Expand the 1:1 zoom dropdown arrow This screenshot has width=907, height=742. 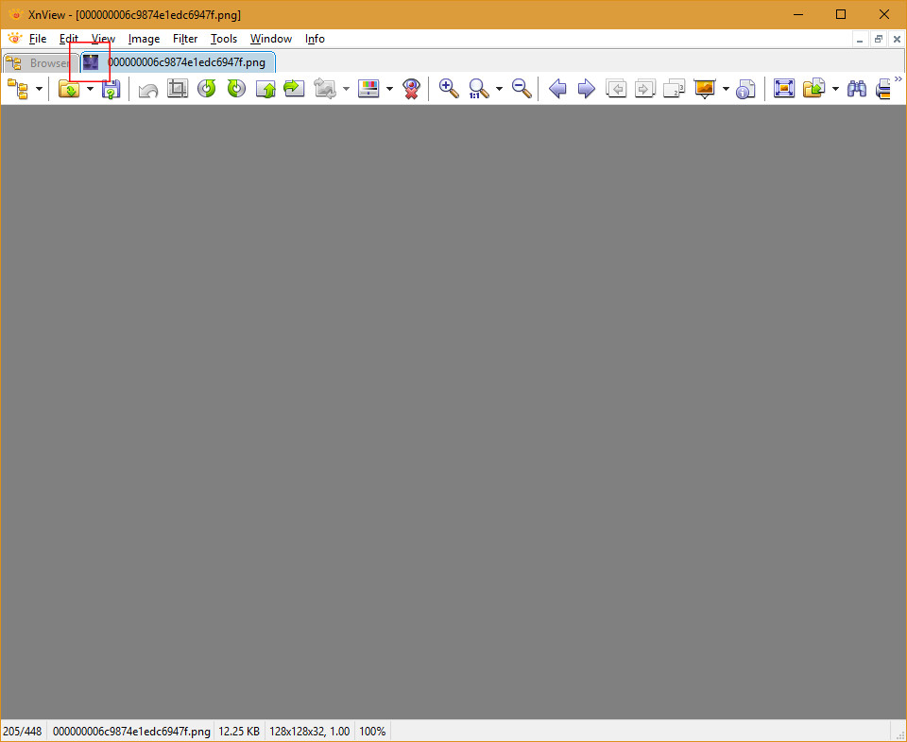click(499, 89)
